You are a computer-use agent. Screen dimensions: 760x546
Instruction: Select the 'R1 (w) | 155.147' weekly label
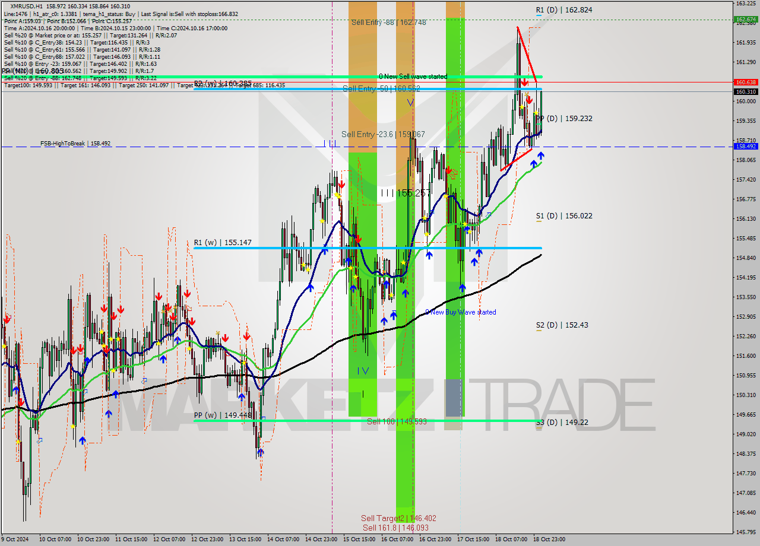[223, 243]
